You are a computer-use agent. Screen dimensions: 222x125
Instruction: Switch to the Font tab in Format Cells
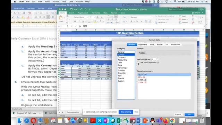pos(152,44)
